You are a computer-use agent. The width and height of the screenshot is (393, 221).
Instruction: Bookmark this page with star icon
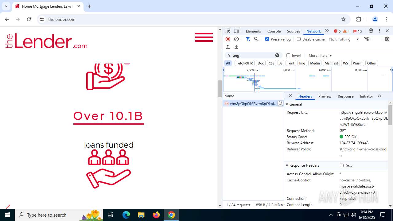[x=343, y=19]
